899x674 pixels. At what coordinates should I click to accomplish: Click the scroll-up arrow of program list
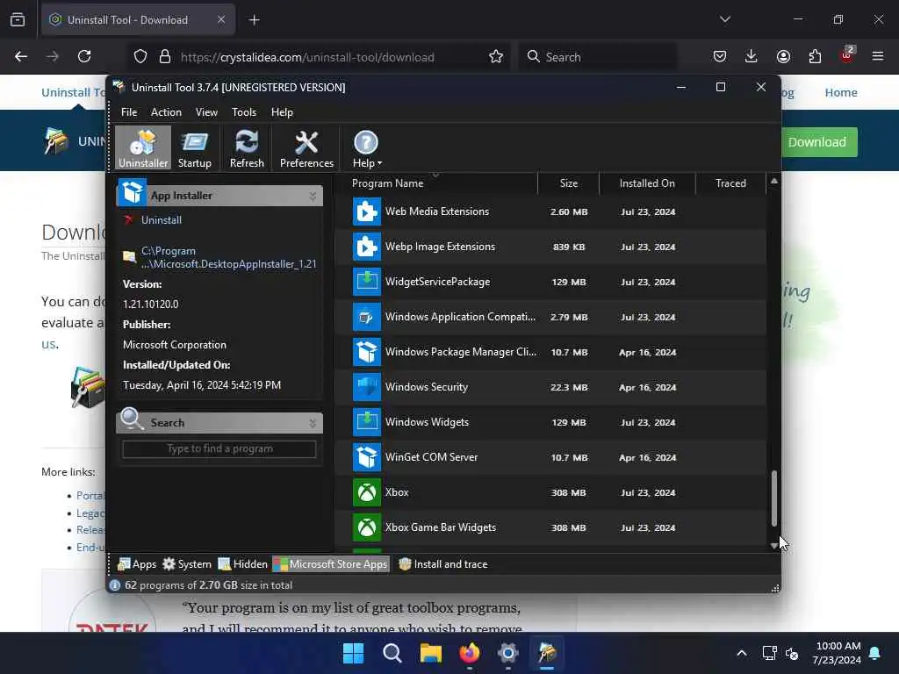(x=774, y=181)
